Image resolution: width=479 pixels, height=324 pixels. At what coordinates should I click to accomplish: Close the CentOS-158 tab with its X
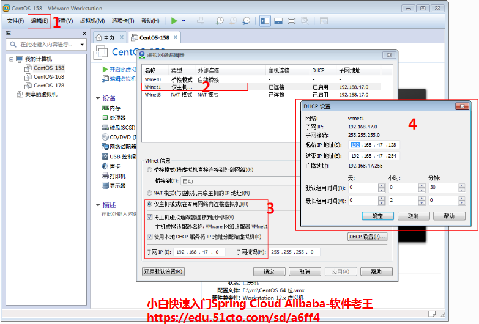[x=176, y=37]
